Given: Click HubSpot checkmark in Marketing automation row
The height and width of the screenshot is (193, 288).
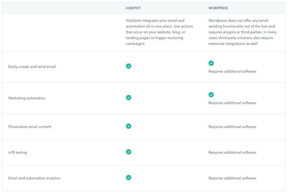Looking at the screenshot, I should pos(128,97).
